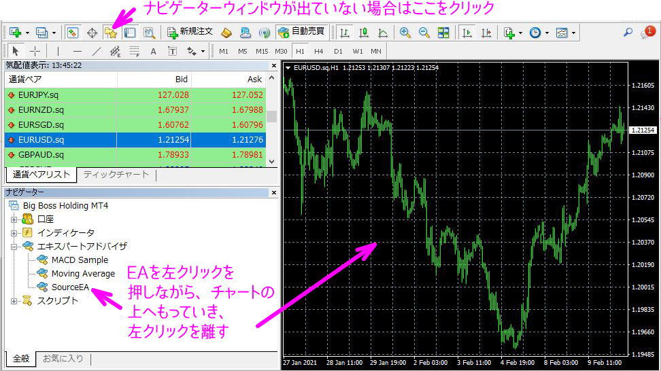Expand the 口座 accounts tree node
This screenshot has height=371, width=661.
pyautogui.click(x=14, y=219)
